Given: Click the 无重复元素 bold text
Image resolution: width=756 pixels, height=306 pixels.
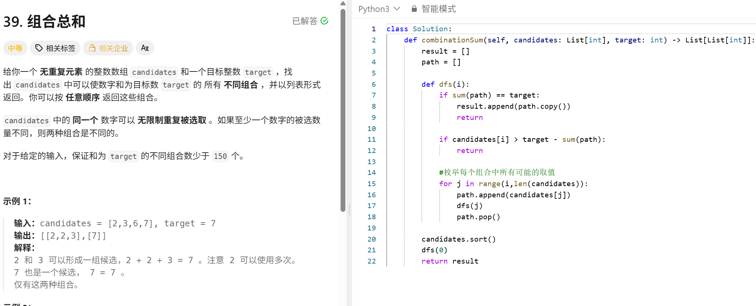Looking at the screenshot, I should (x=61, y=72).
